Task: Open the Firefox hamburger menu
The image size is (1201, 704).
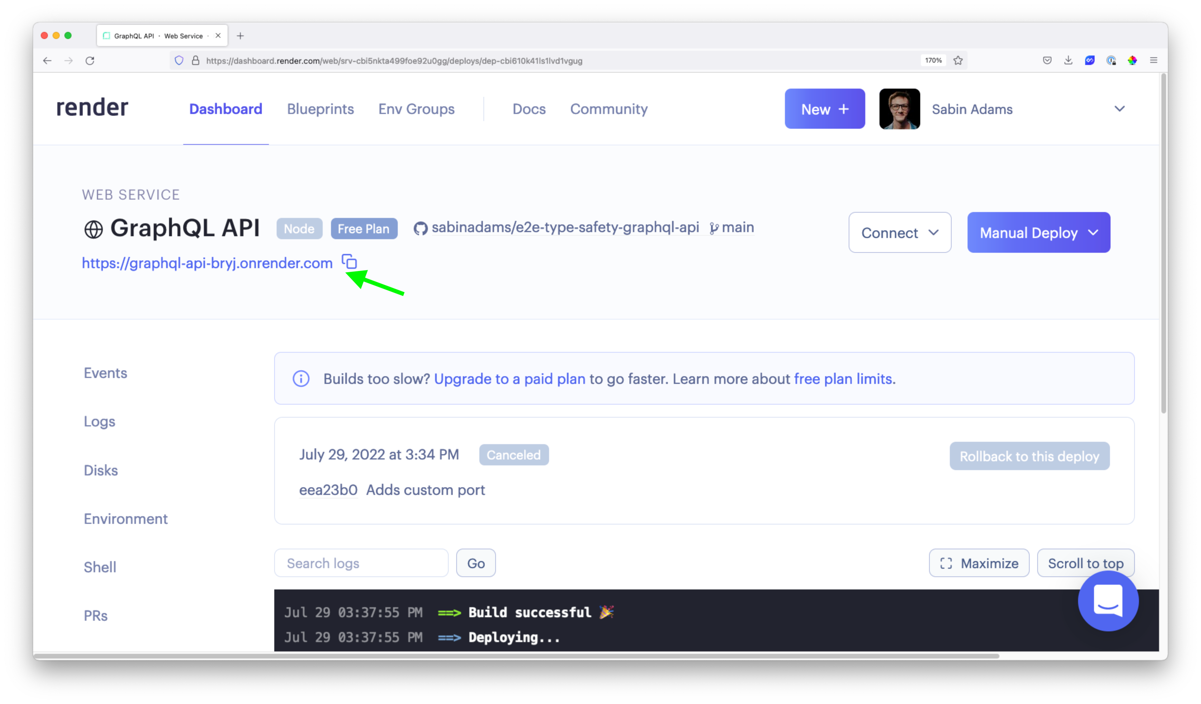Action: click(1153, 61)
